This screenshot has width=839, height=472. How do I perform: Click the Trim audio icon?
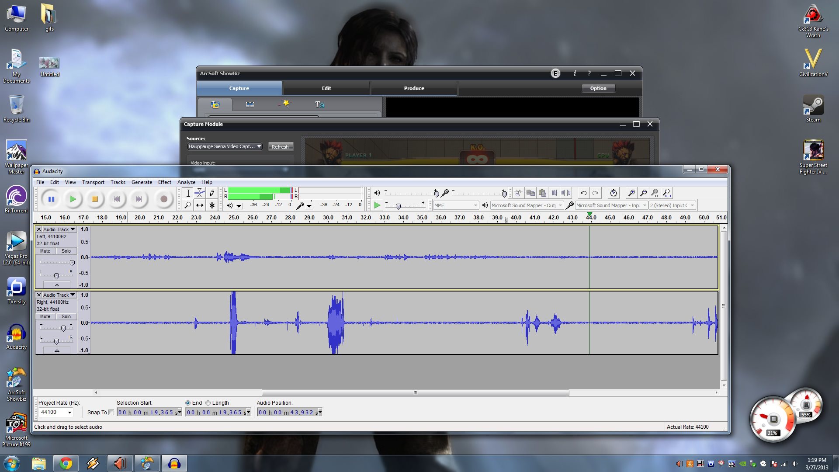click(554, 193)
